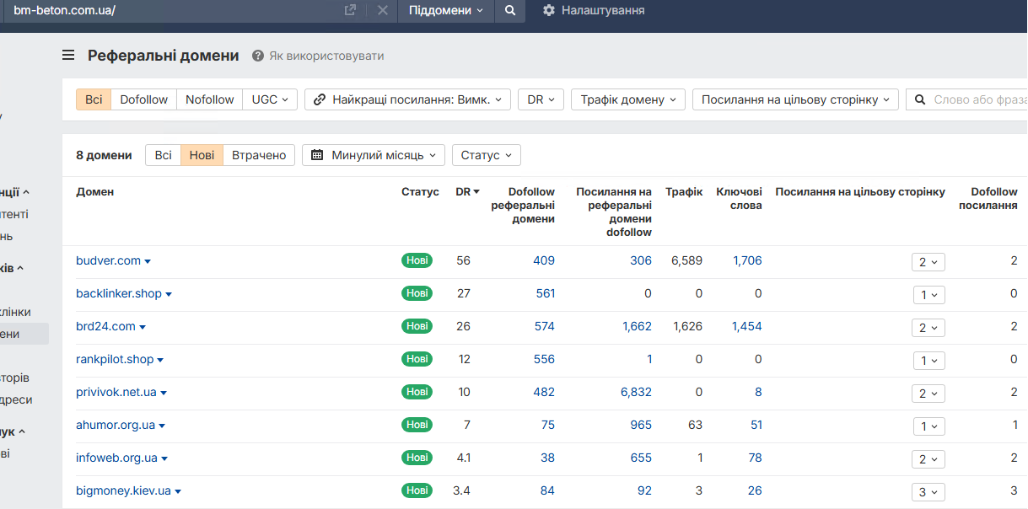Open privivok.net.ua domain link
This screenshot has height=509, width=1028.
point(116,392)
